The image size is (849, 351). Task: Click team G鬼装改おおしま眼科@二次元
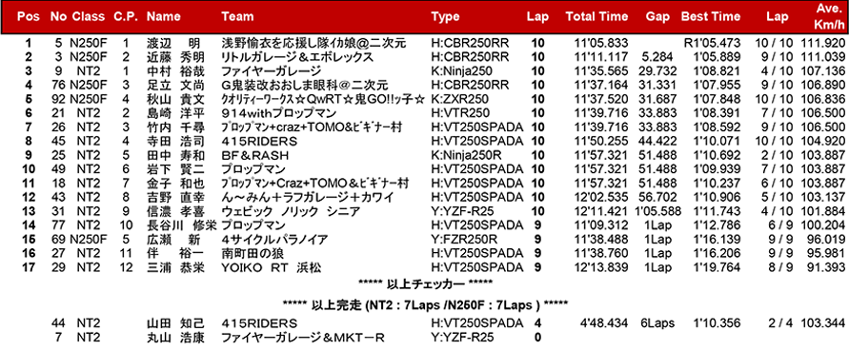pyautogui.click(x=305, y=85)
